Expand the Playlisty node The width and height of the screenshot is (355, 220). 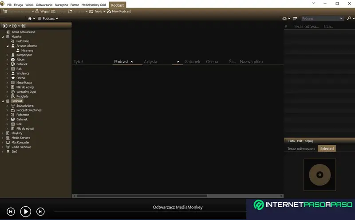coord(3,133)
